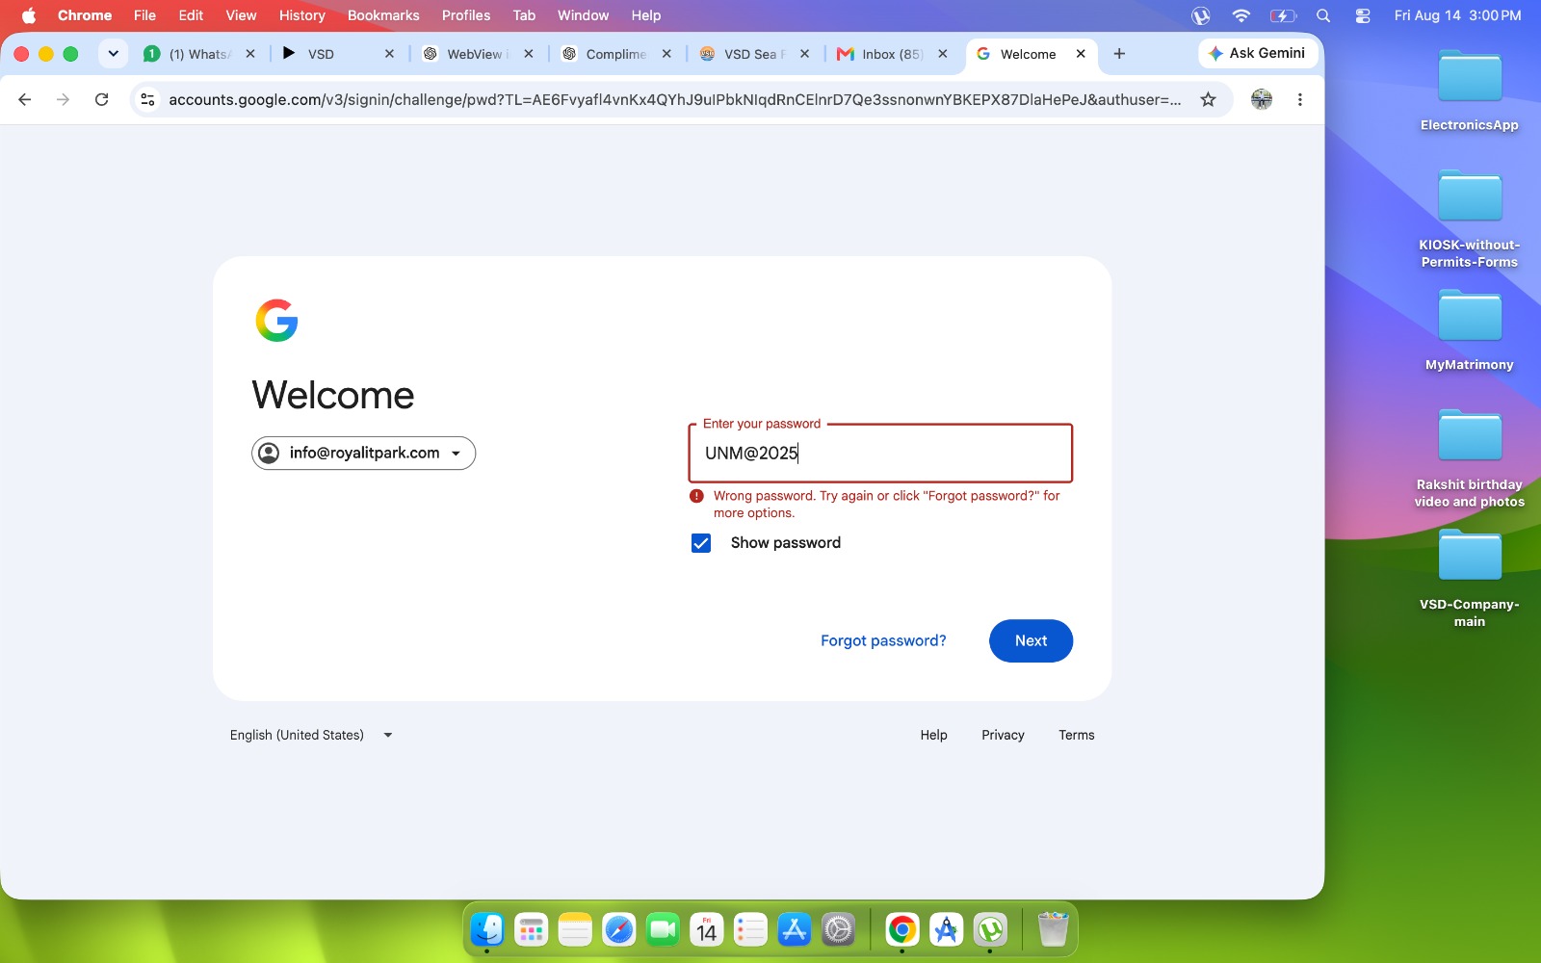The height and width of the screenshot is (963, 1541).
Task: View site information icon in address bar
Action: [x=147, y=99]
